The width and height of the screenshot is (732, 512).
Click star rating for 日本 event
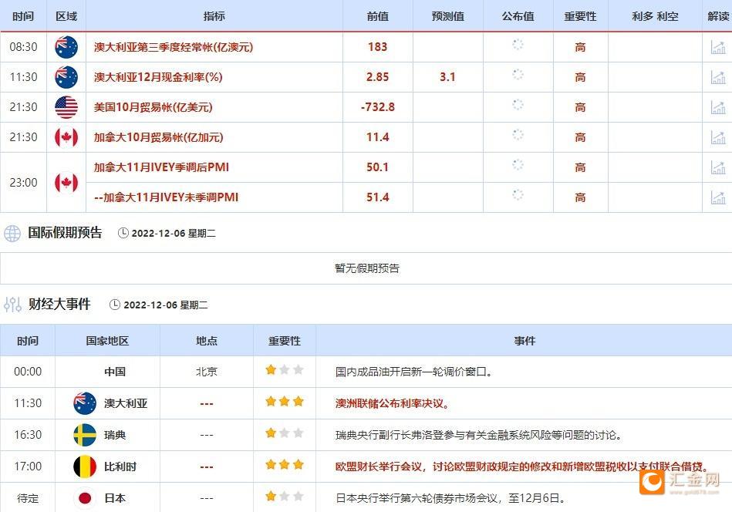point(285,496)
